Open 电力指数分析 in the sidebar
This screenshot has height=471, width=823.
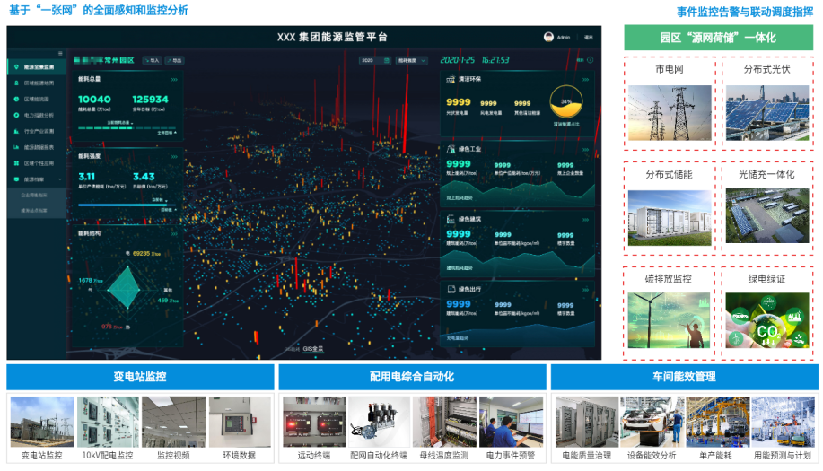(36, 115)
